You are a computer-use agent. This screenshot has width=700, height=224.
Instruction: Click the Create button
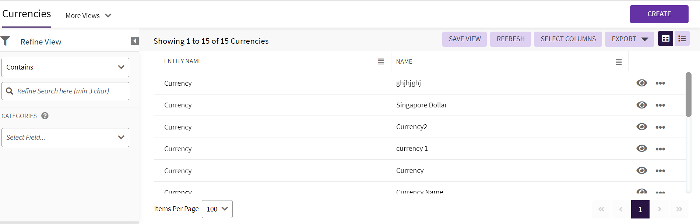(x=659, y=14)
